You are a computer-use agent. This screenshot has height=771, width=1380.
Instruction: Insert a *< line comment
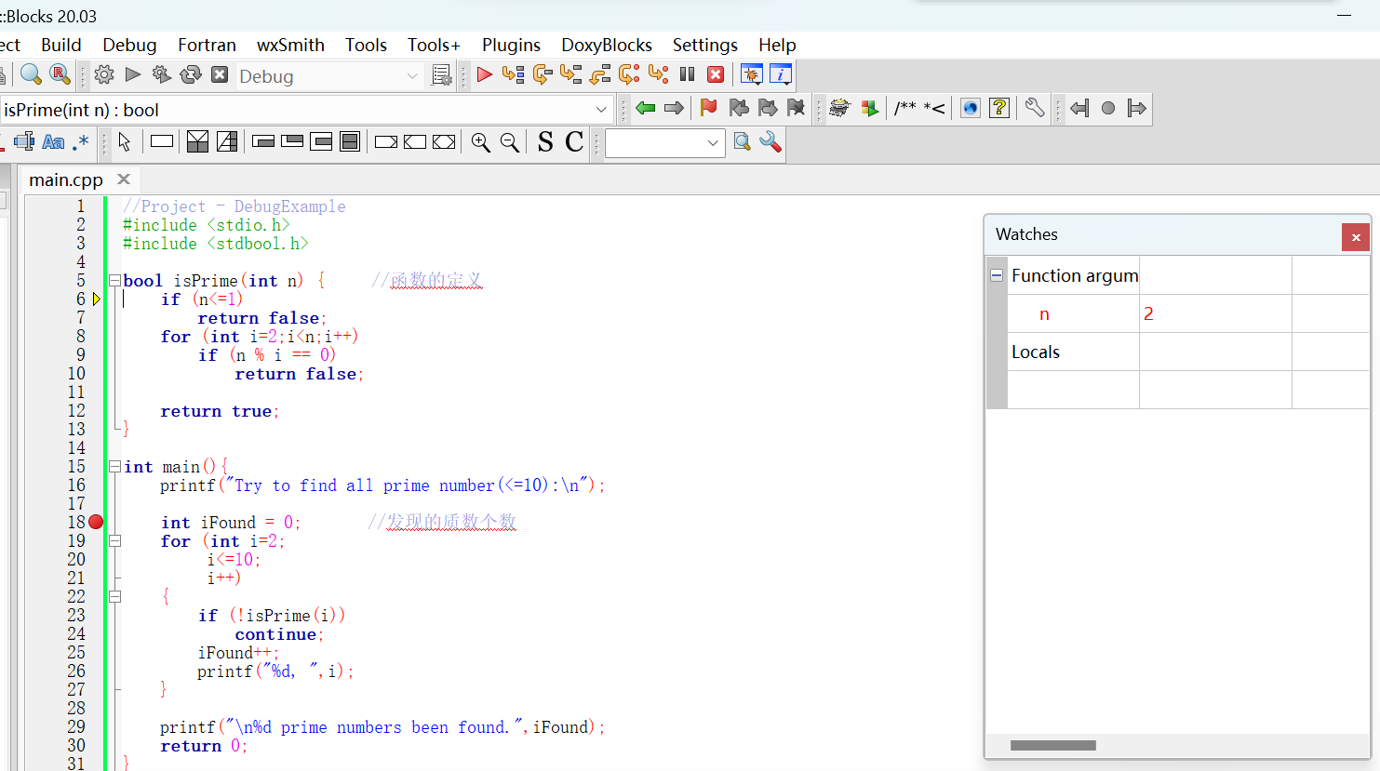tap(934, 108)
